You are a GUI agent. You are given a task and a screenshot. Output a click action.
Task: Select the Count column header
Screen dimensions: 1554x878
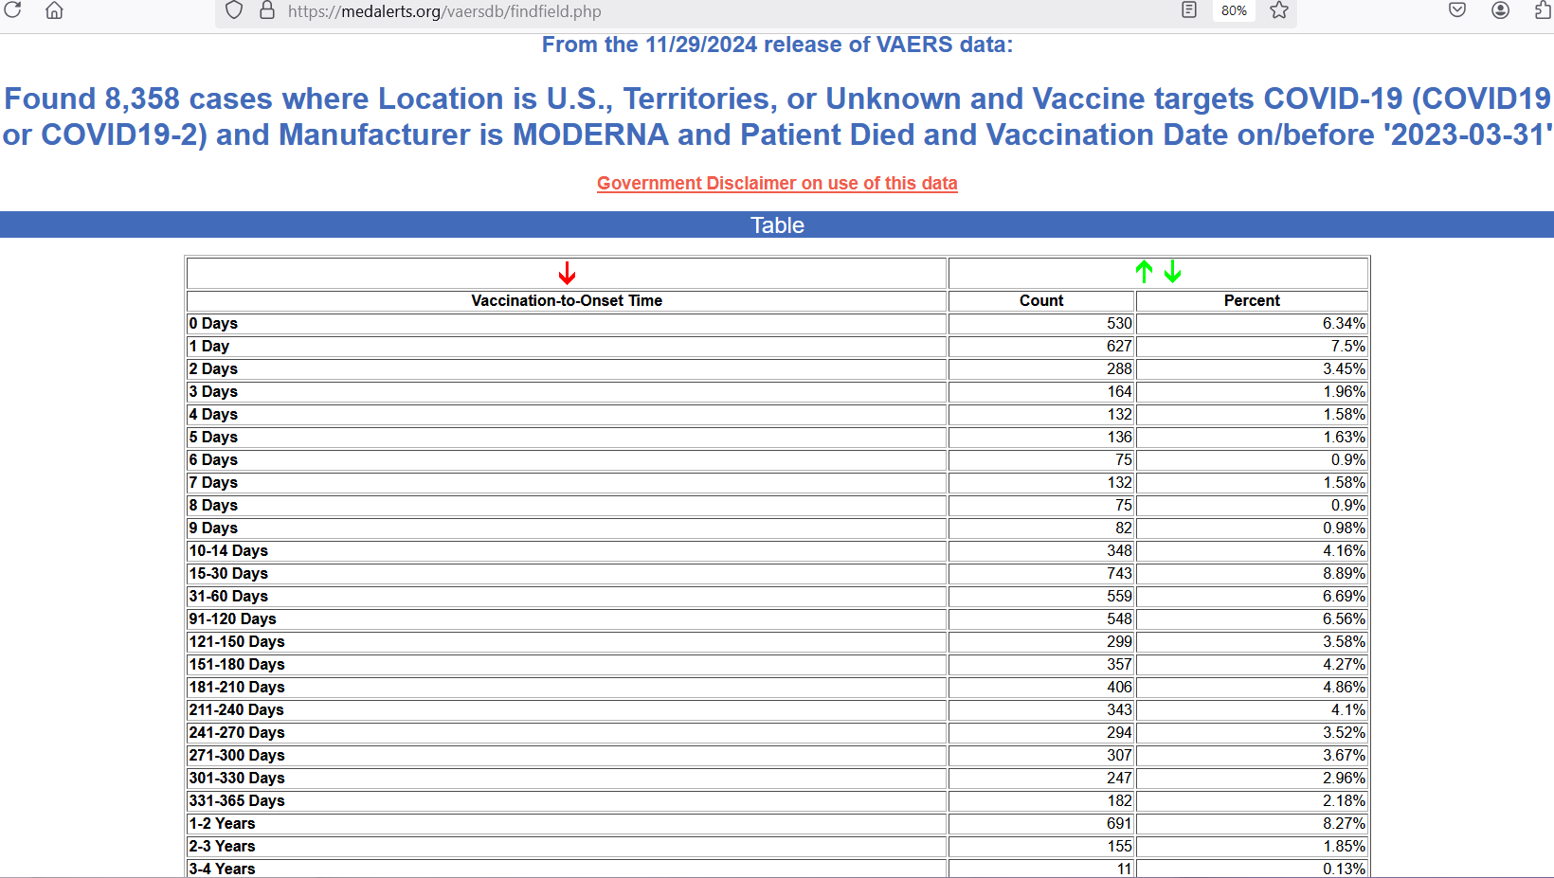(x=1041, y=300)
